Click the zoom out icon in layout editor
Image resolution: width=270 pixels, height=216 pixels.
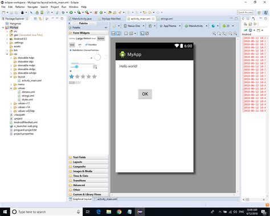pos(230,34)
